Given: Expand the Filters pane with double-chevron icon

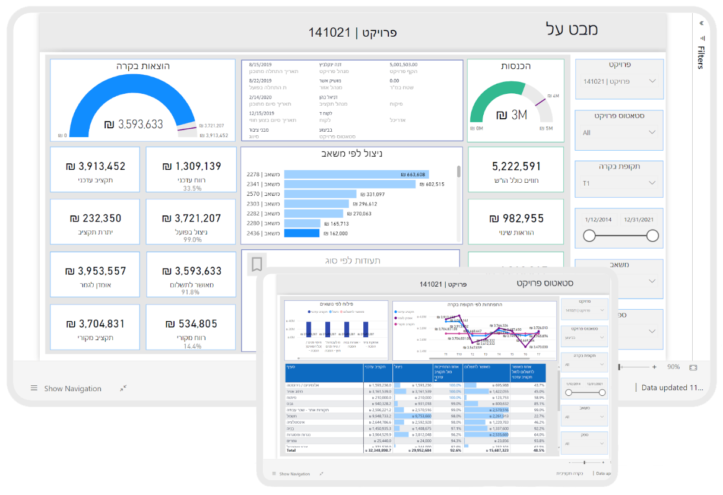Looking at the screenshot, I should pyautogui.click(x=702, y=23).
